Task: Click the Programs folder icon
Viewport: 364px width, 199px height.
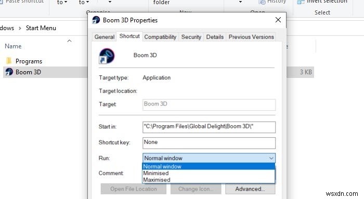Action: (x=9, y=61)
